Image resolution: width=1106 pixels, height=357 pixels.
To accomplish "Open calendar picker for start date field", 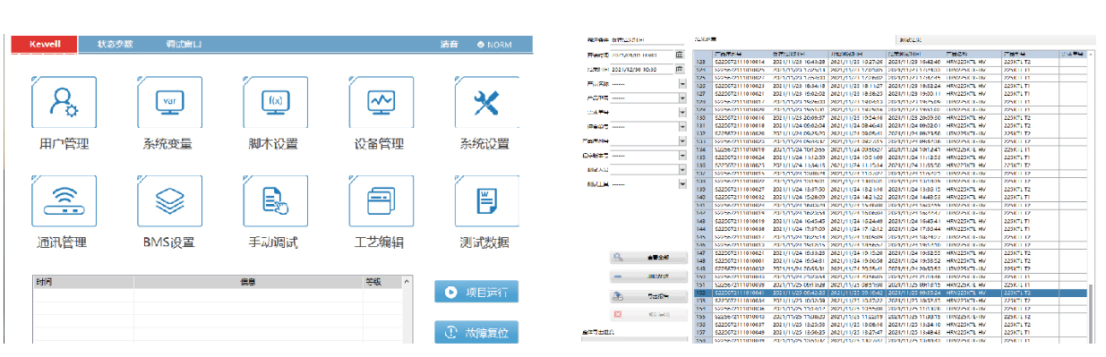I will coord(680,55).
